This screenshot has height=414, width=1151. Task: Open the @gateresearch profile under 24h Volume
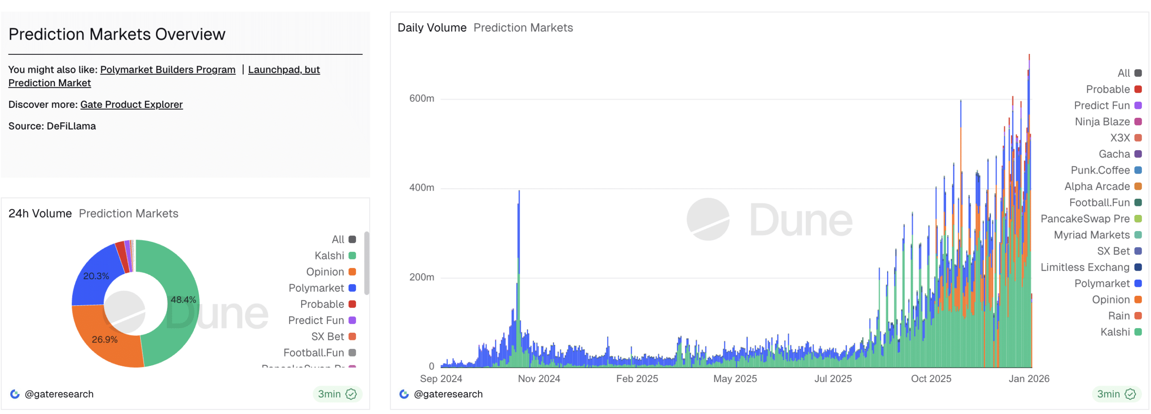(59, 394)
